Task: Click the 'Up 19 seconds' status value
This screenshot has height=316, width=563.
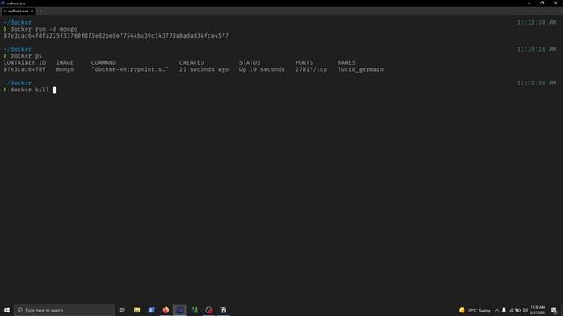Action: pyautogui.click(x=262, y=69)
